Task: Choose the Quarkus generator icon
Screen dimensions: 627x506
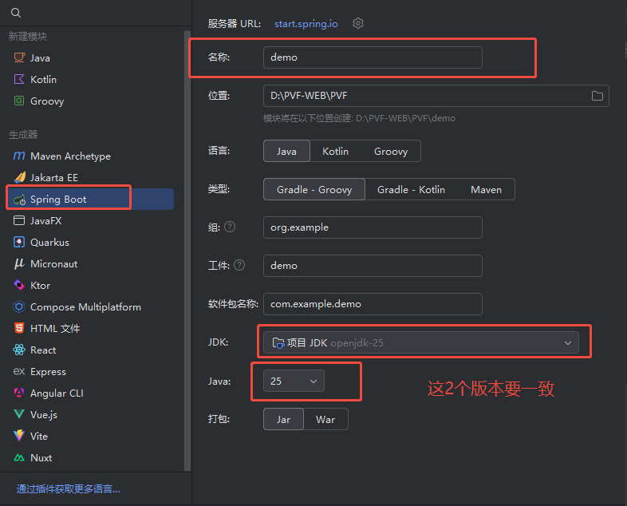Action: pos(19,242)
